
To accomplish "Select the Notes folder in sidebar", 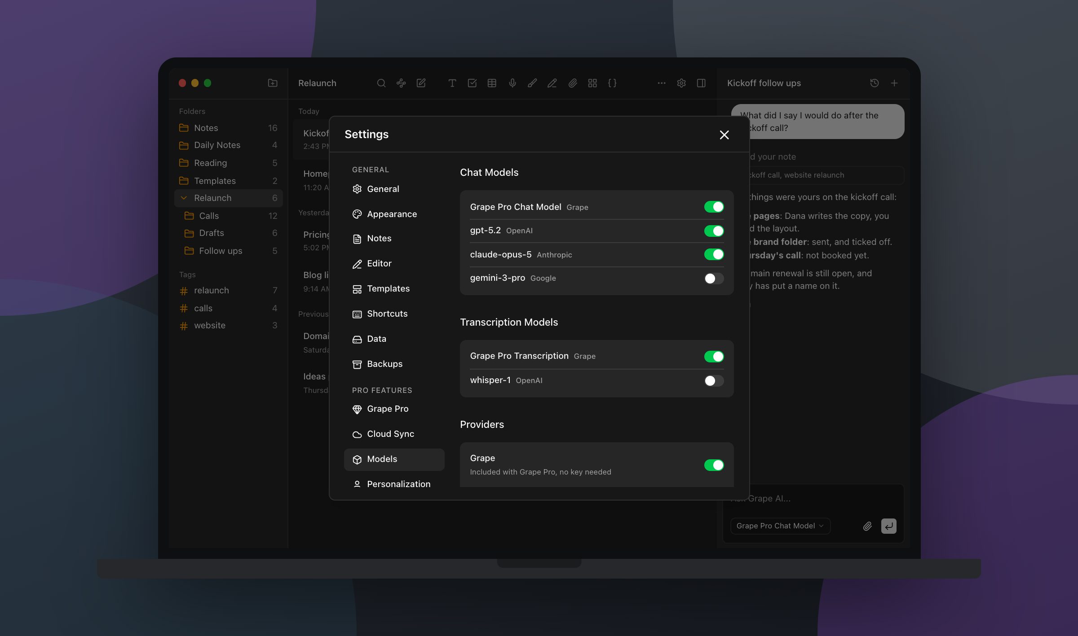I will pos(228,128).
